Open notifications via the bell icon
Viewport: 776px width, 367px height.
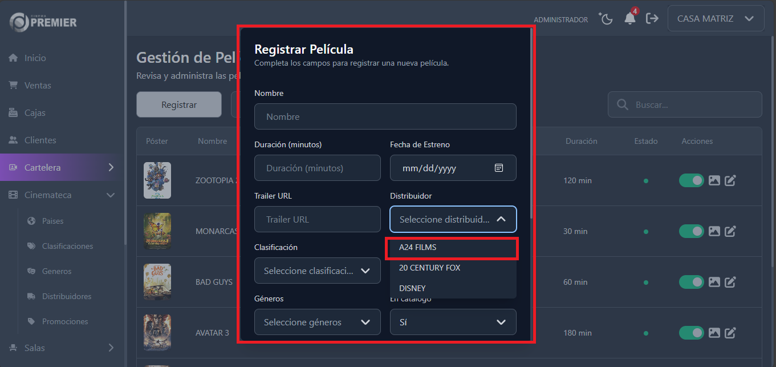[629, 19]
